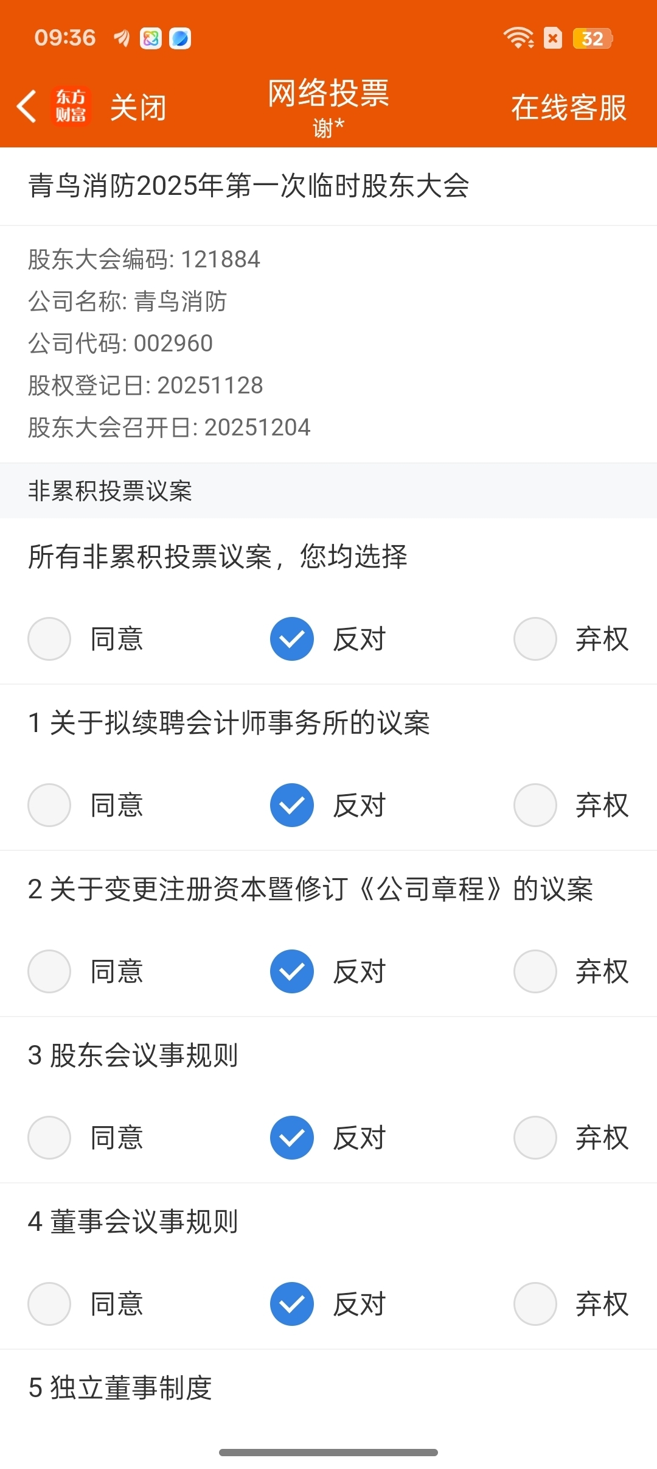The image size is (657, 1469).
Task: Tap the Wi-Fi status icon
Action: [x=518, y=38]
